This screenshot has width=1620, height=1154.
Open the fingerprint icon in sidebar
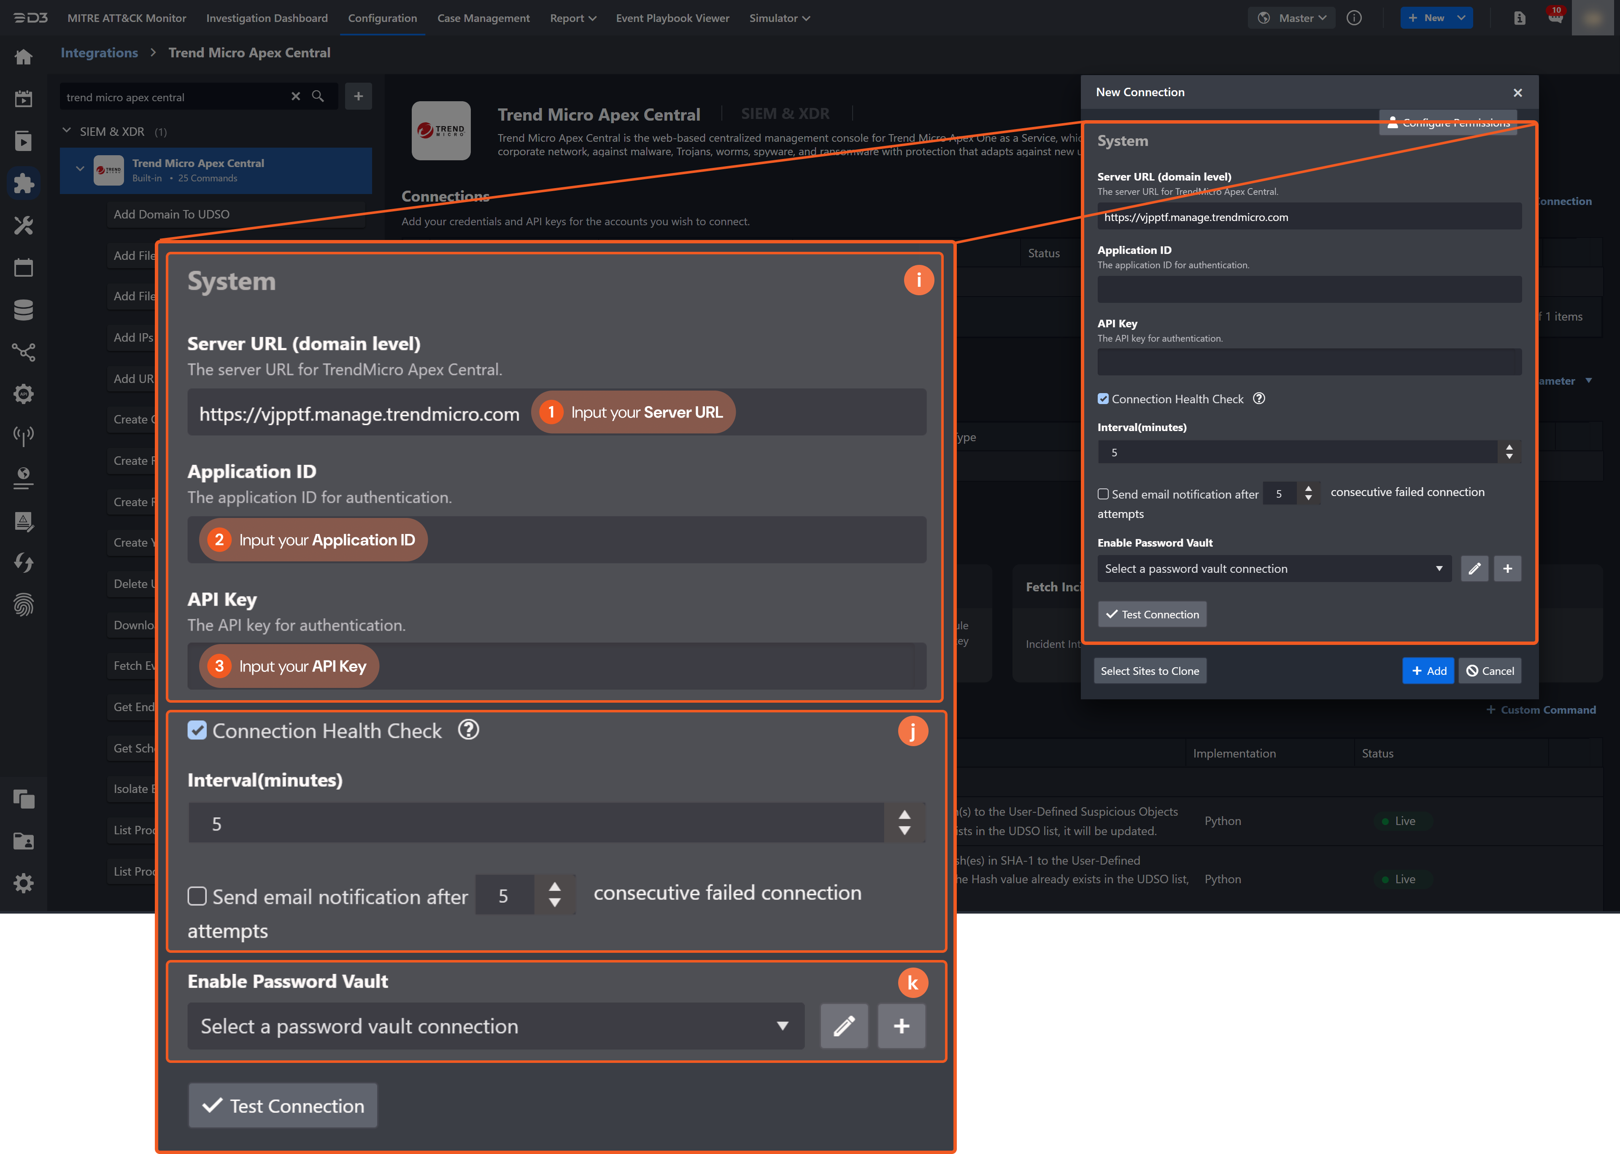pos(24,605)
